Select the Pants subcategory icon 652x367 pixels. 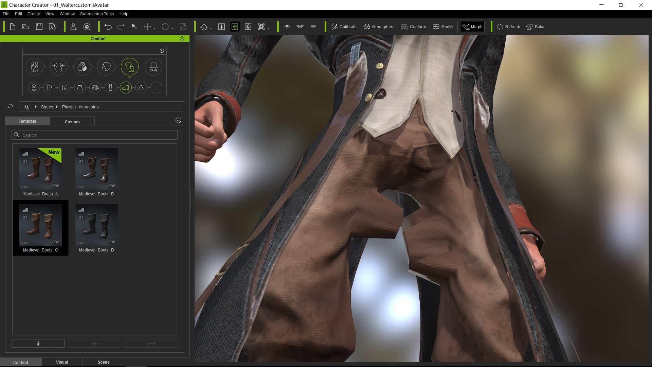pyautogui.click(x=65, y=88)
